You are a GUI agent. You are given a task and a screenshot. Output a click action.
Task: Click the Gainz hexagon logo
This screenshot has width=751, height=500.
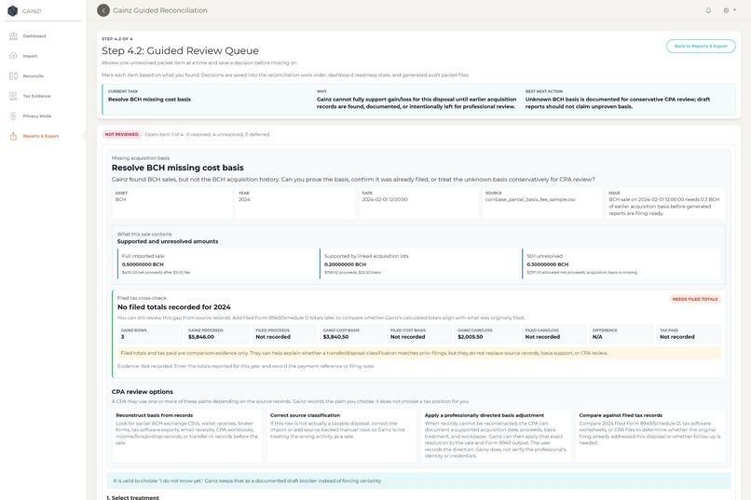pos(13,10)
